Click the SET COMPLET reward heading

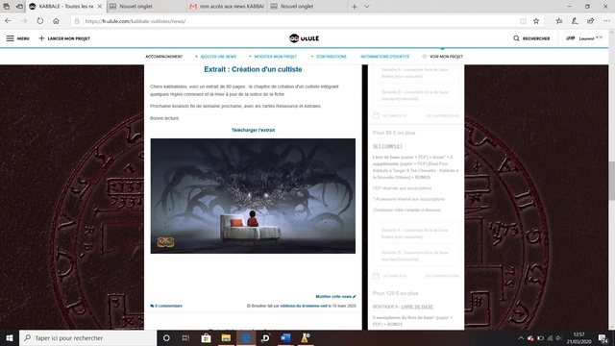(387, 146)
